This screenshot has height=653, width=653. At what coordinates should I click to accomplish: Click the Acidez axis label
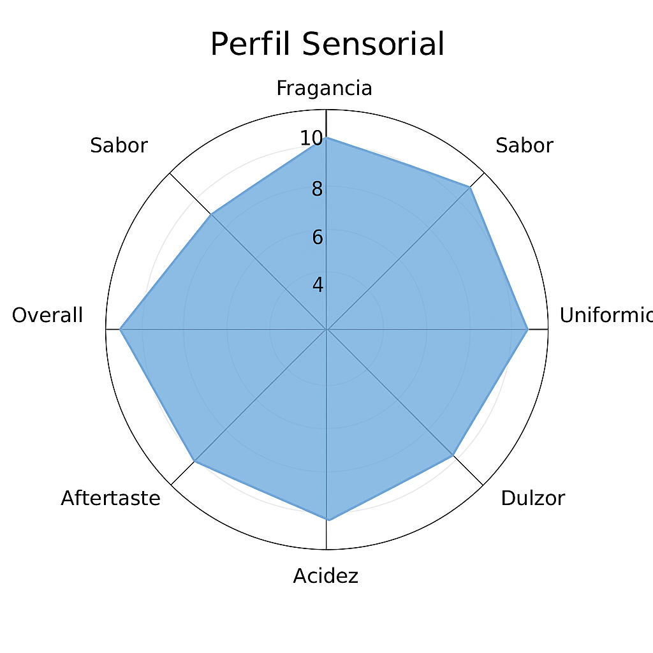coord(326,576)
